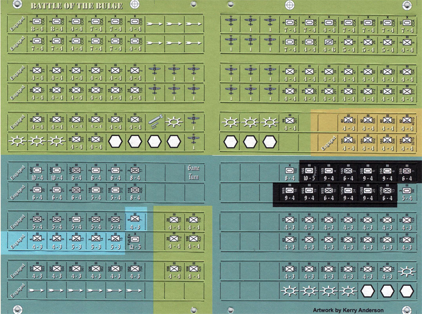Select the 4 CCA 7-4 armor counter
This screenshot has width=422, height=314.
[37, 43]
